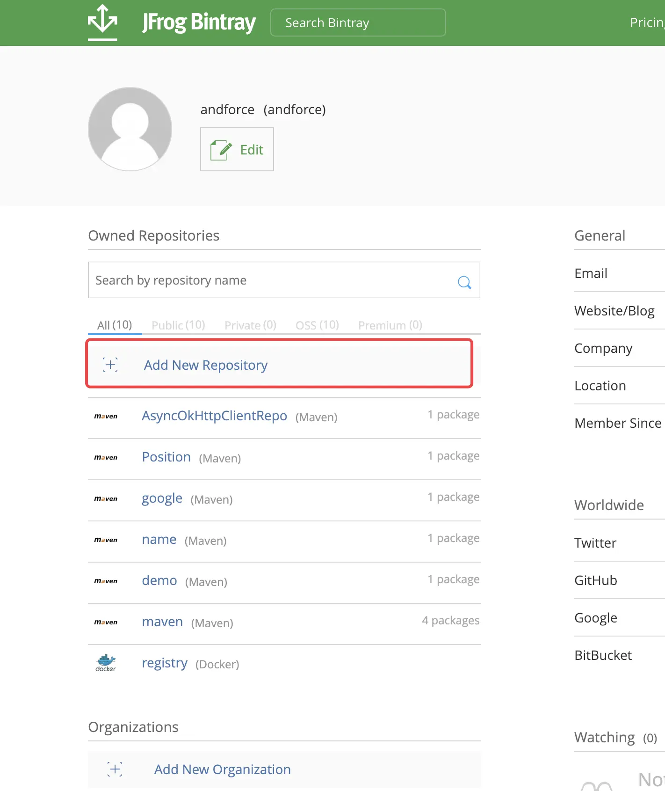Click the Location label
This screenshot has height=791, width=665.
click(600, 386)
